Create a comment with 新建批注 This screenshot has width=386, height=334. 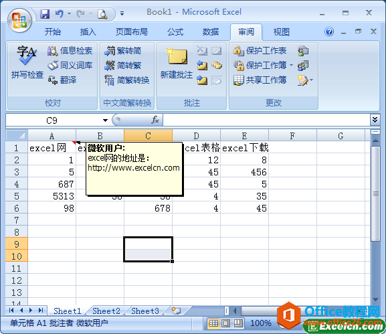coord(177,63)
